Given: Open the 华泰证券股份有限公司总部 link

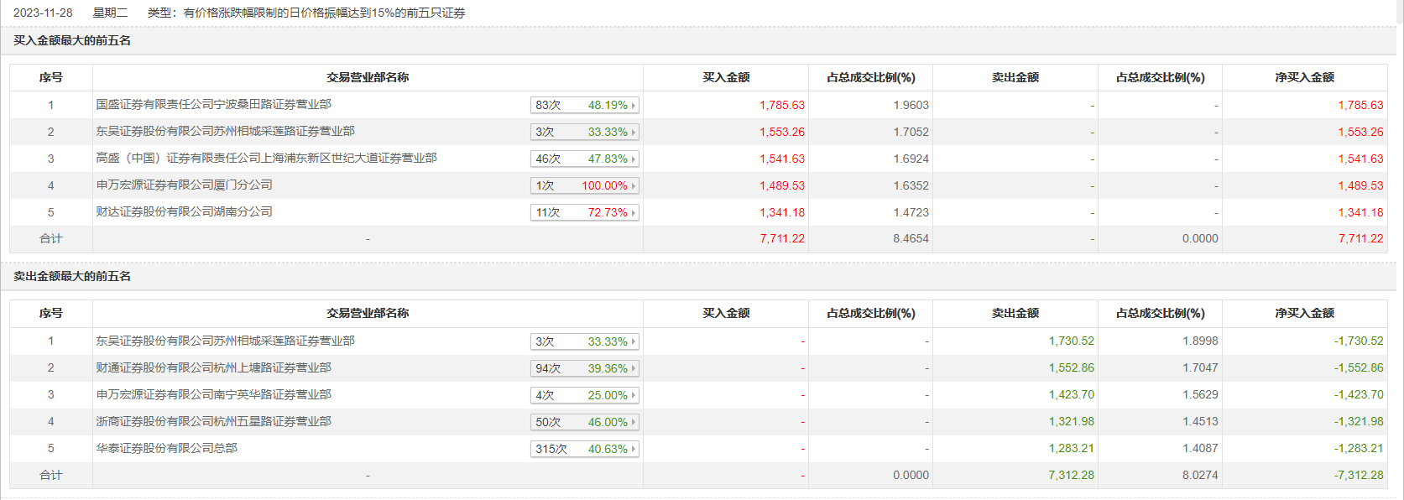Looking at the screenshot, I should [x=166, y=448].
